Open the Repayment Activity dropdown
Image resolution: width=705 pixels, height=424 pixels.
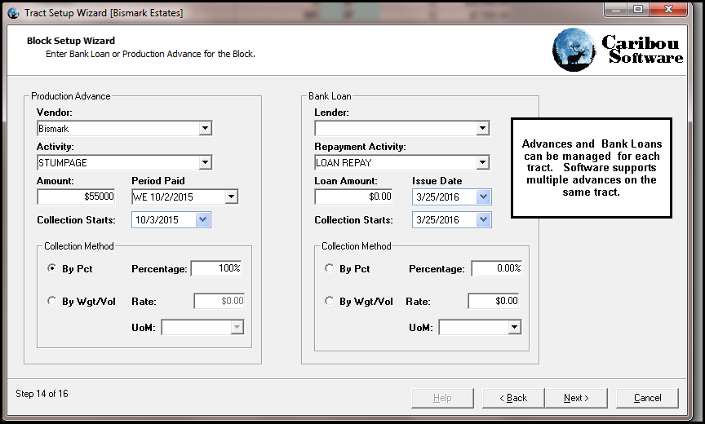482,162
